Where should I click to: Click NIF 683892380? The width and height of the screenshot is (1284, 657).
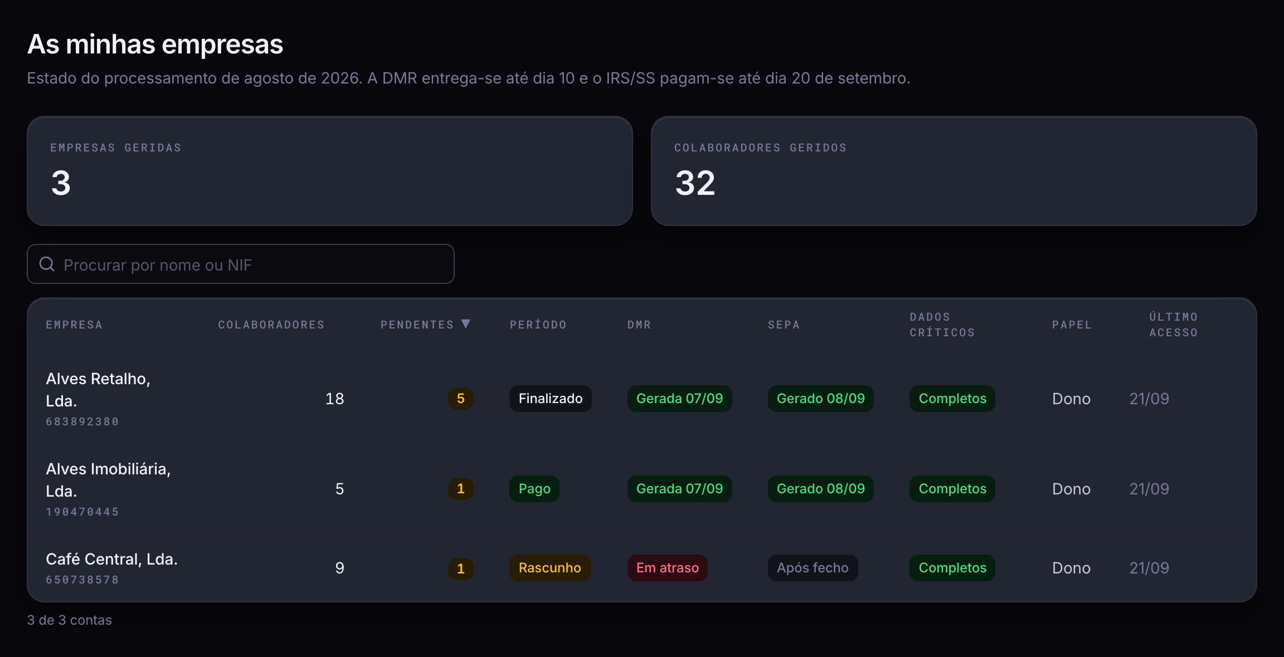pyautogui.click(x=82, y=421)
